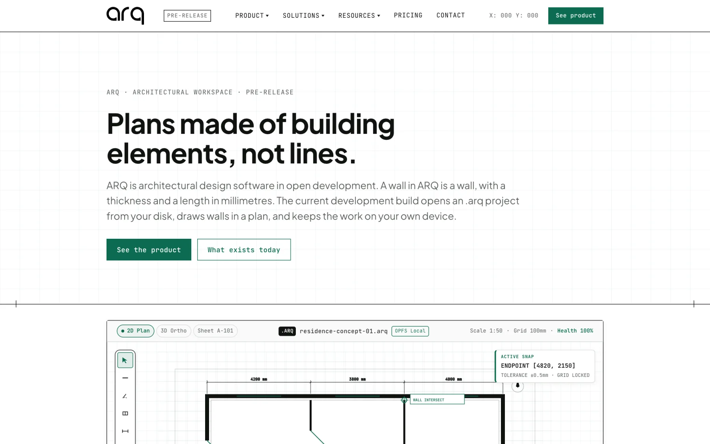Click the wall intersect snap point

404,400
